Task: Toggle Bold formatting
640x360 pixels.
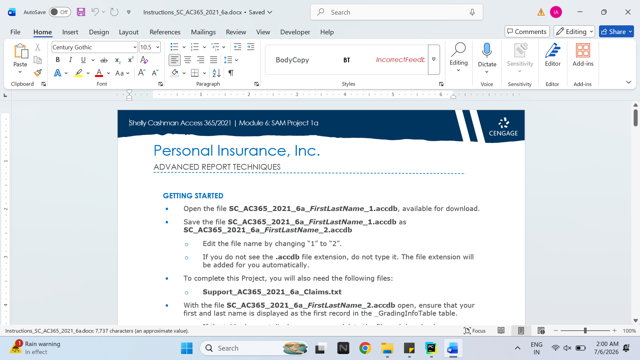Action: [x=58, y=60]
